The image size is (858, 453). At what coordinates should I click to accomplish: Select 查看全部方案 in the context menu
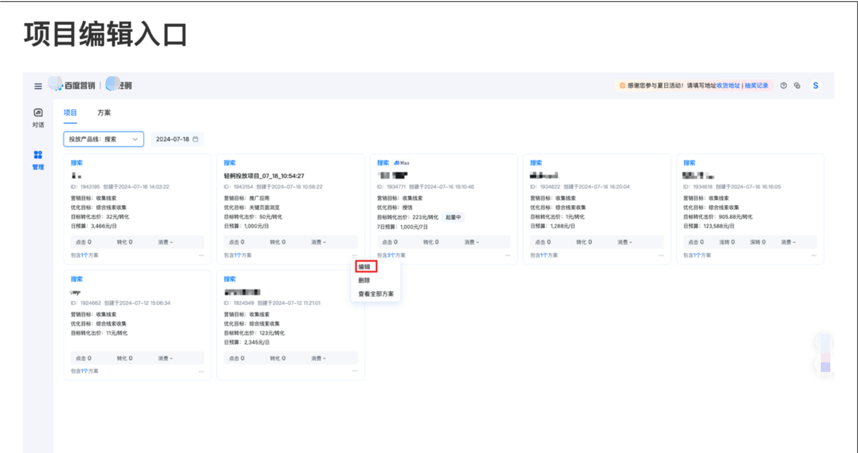point(376,294)
